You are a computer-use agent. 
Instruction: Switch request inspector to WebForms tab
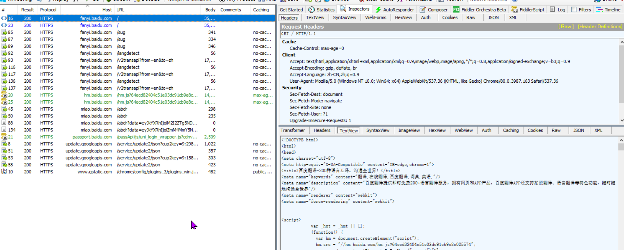coord(376,18)
